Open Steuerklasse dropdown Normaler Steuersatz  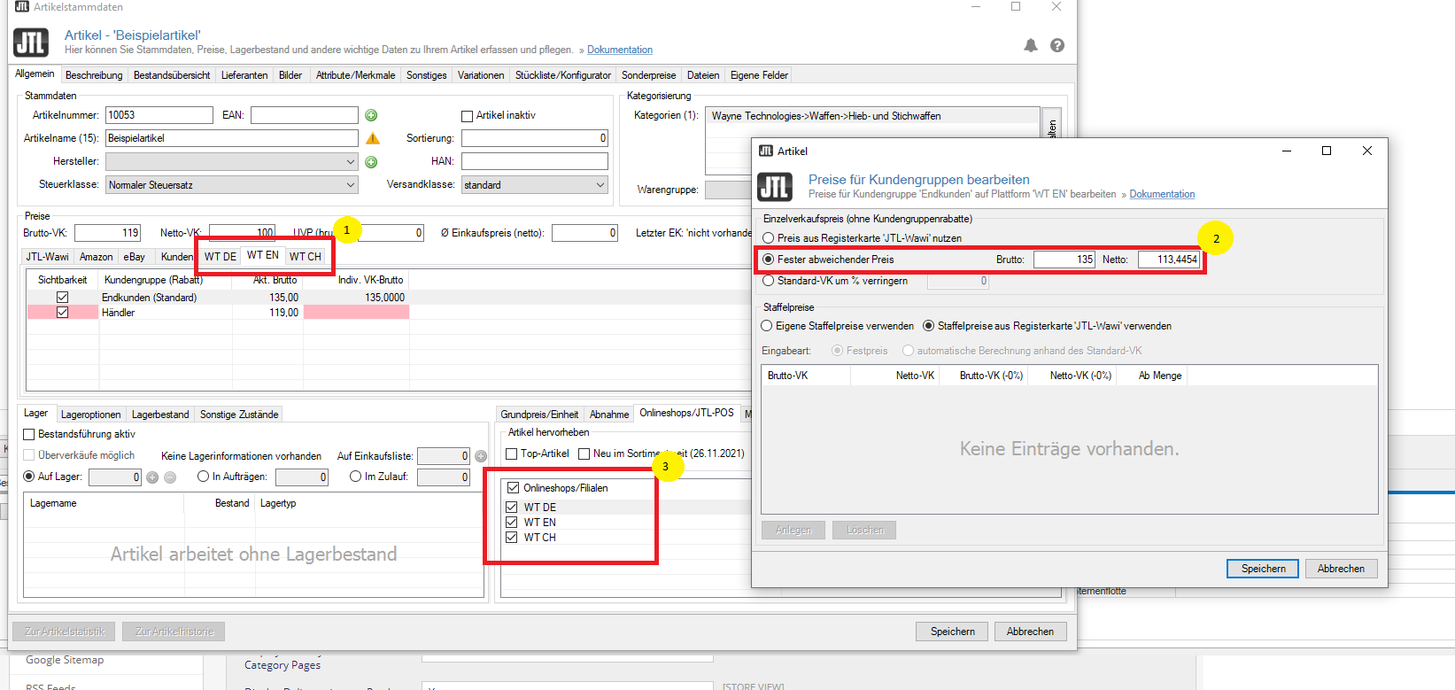point(232,185)
